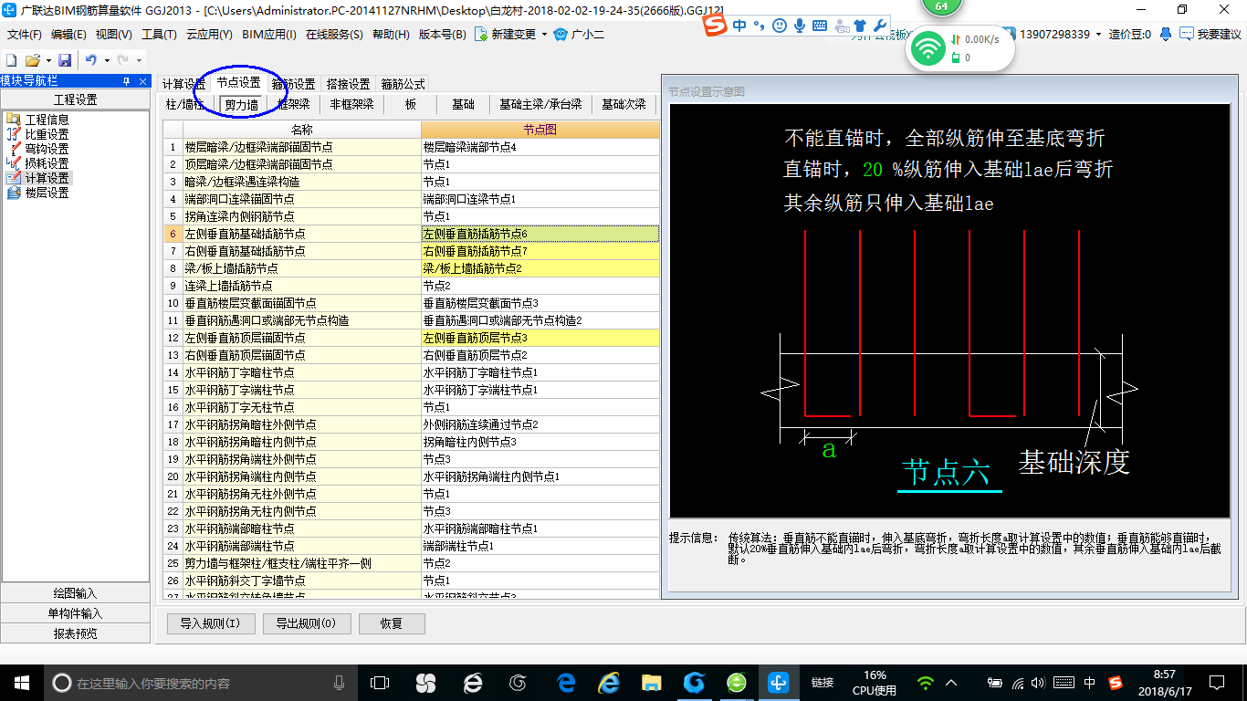This screenshot has height=701, width=1247.
Task: Open the Redo history dropdown arrow
Action: [139, 60]
